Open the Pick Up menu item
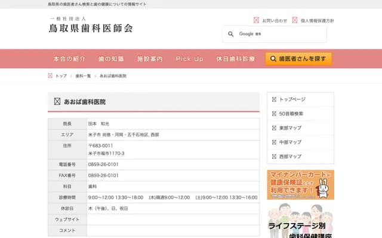This screenshot has height=238, width=382. (x=189, y=59)
